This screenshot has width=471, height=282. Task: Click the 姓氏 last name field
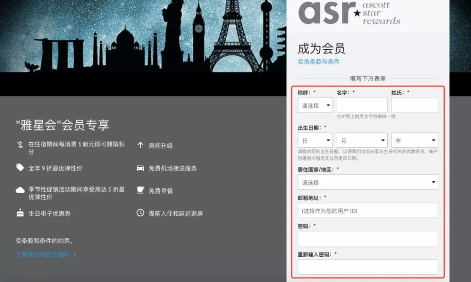414,105
